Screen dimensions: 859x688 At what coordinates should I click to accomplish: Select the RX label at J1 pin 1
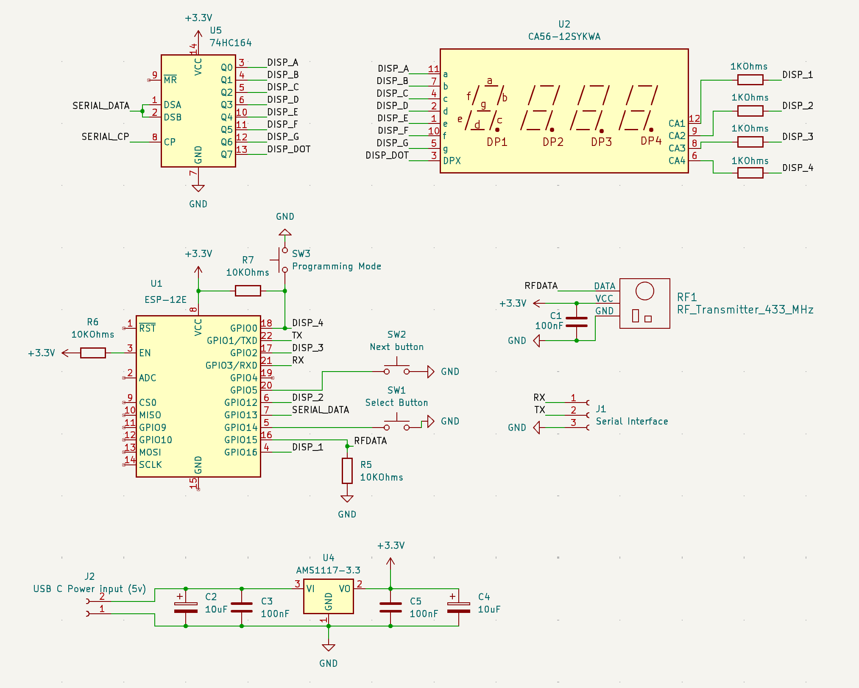pyautogui.click(x=539, y=398)
